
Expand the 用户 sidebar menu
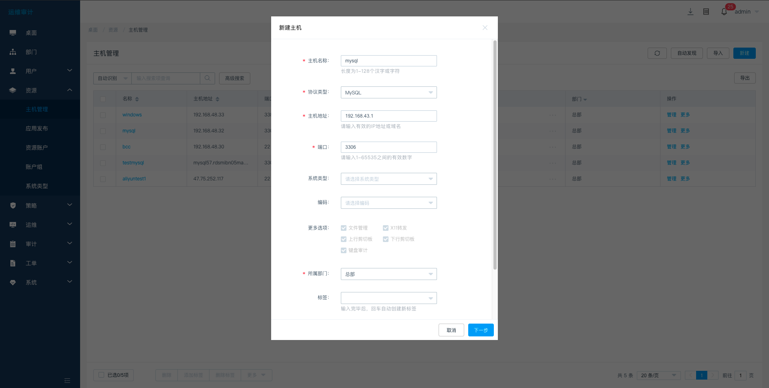(x=70, y=71)
